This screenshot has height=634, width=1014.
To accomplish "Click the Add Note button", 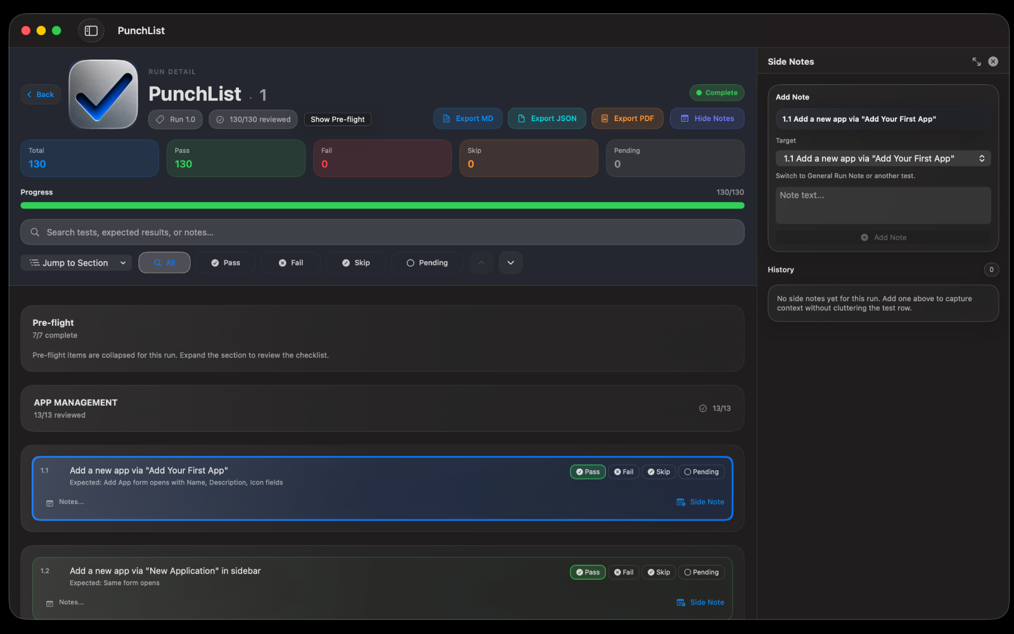I will pos(883,237).
